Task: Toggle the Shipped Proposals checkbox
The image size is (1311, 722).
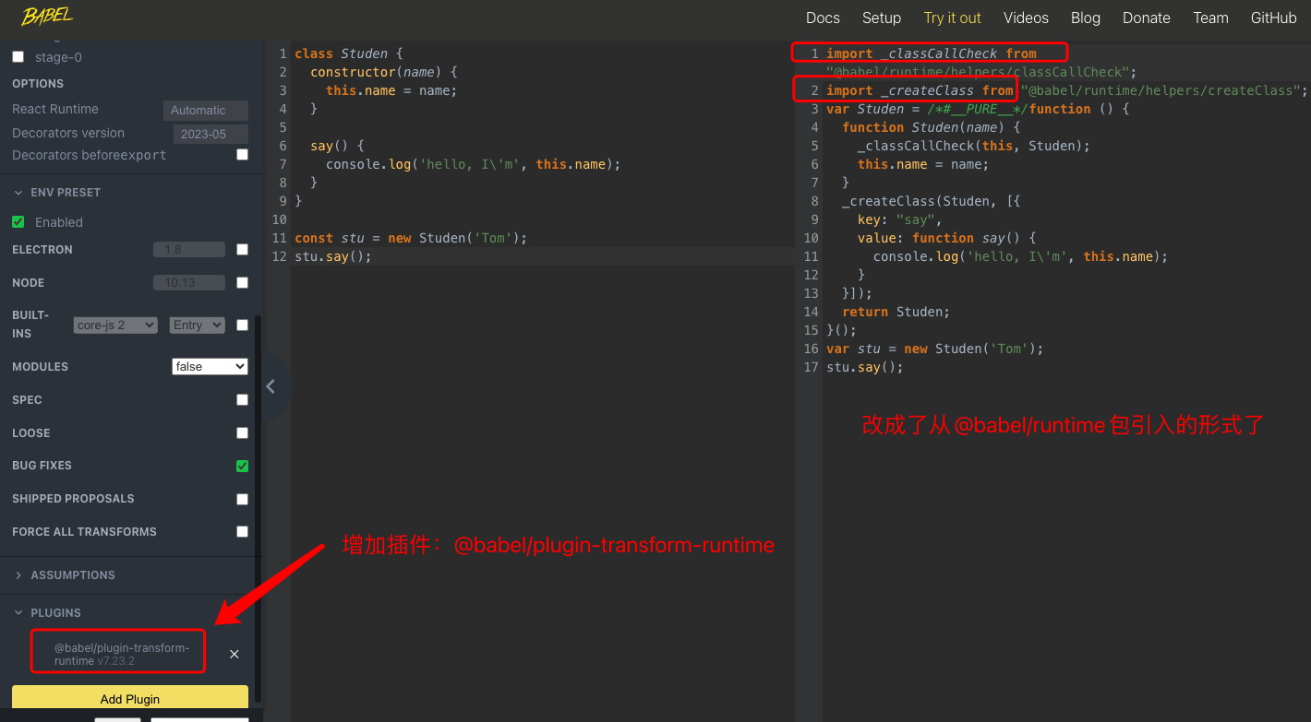Action: point(242,499)
